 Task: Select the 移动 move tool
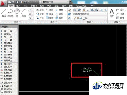[x=40, y=10]
